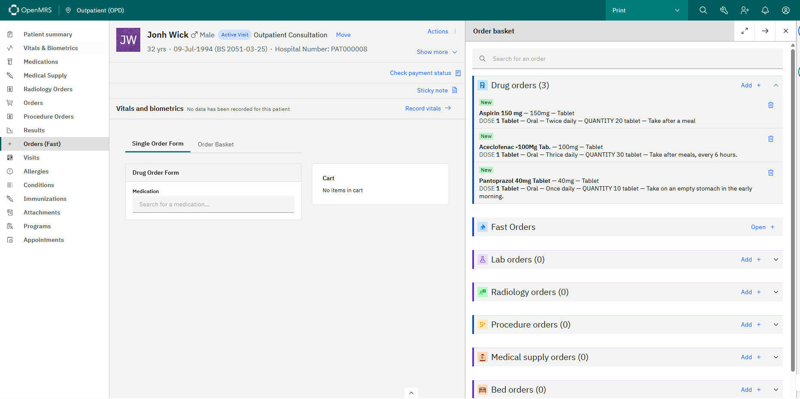
Task: Expand patient banner with Show more
Action: coord(437,52)
